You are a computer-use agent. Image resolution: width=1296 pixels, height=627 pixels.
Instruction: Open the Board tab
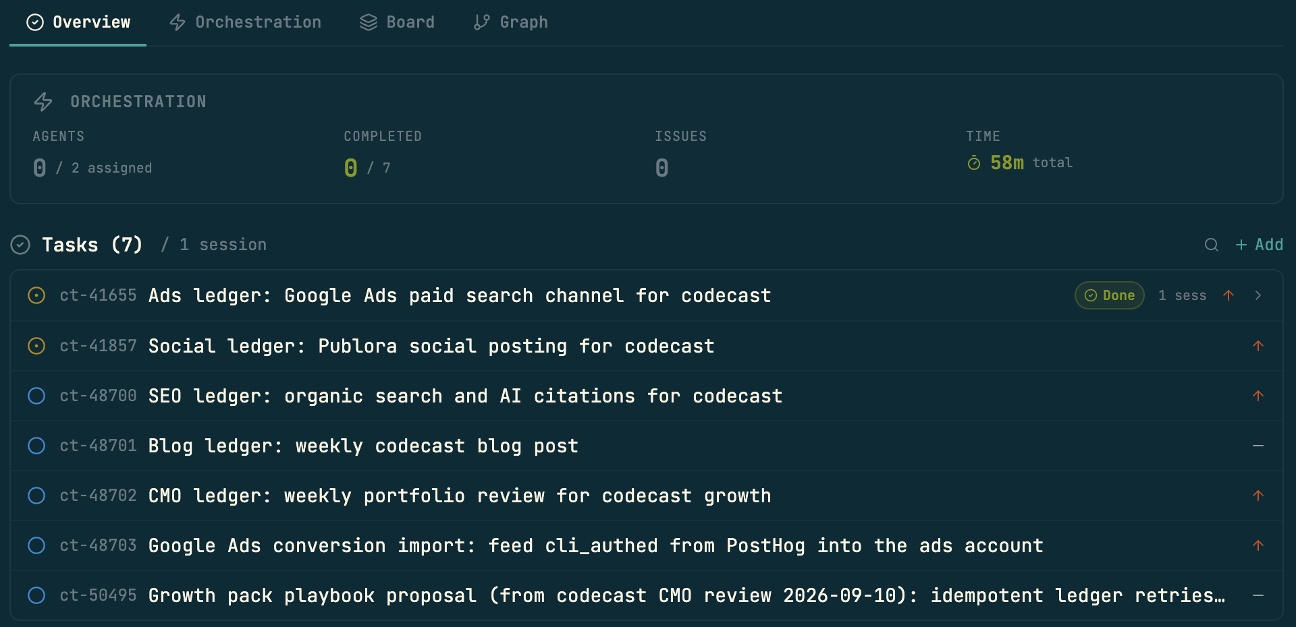pyautogui.click(x=397, y=22)
